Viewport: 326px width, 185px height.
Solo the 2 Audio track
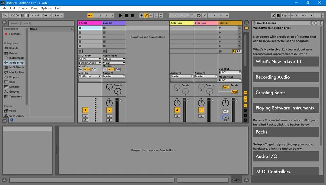[109, 116]
